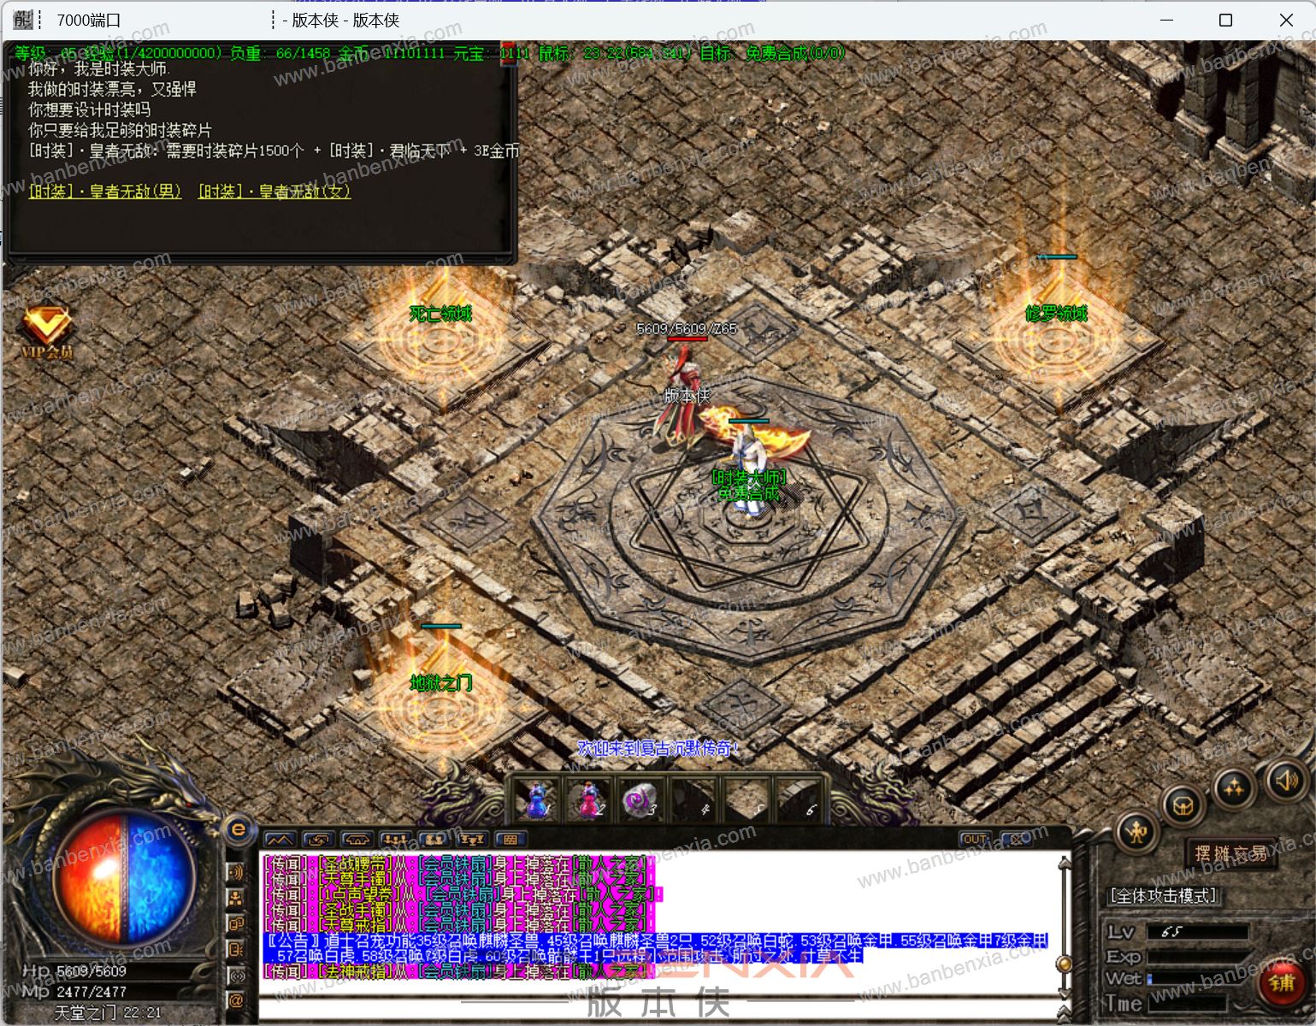The width and height of the screenshot is (1316, 1026).
Task: Use blue potion in quick slot 1
Action: pos(538,801)
